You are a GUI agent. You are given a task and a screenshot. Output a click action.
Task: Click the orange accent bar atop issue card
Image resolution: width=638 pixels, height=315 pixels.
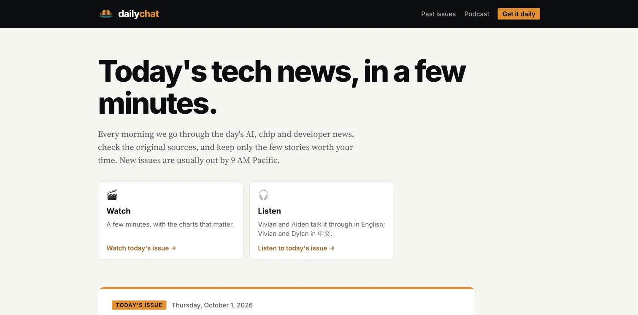pos(287,288)
